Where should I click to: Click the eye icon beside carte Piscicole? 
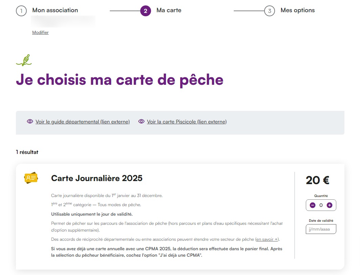pos(141,121)
